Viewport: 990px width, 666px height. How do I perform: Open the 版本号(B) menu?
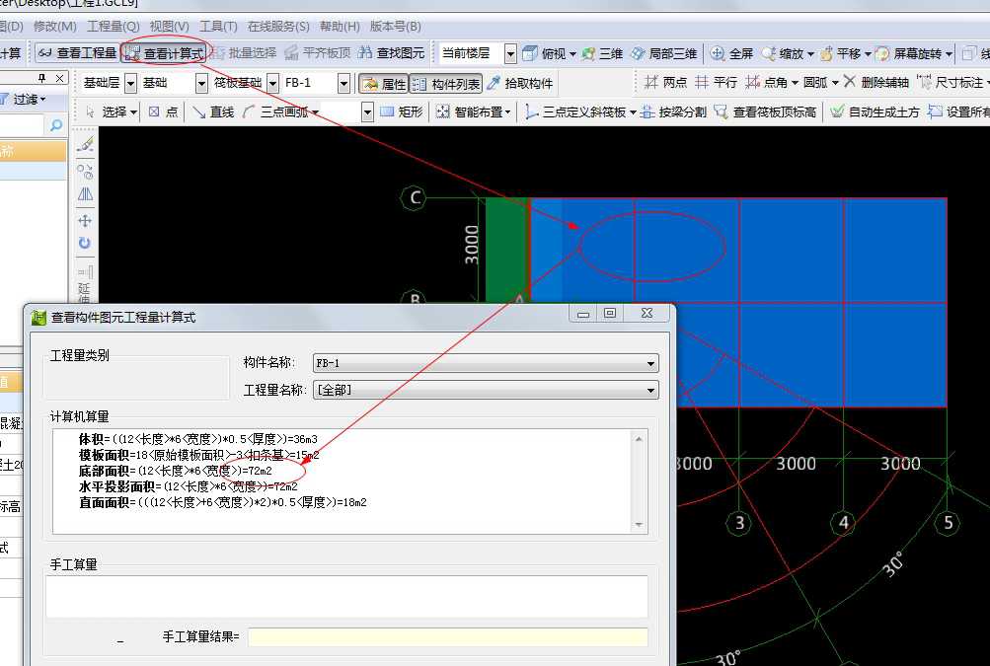pos(395,26)
